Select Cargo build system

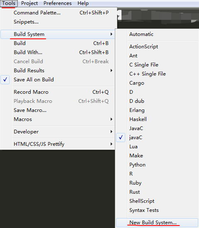(x=157, y=83)
